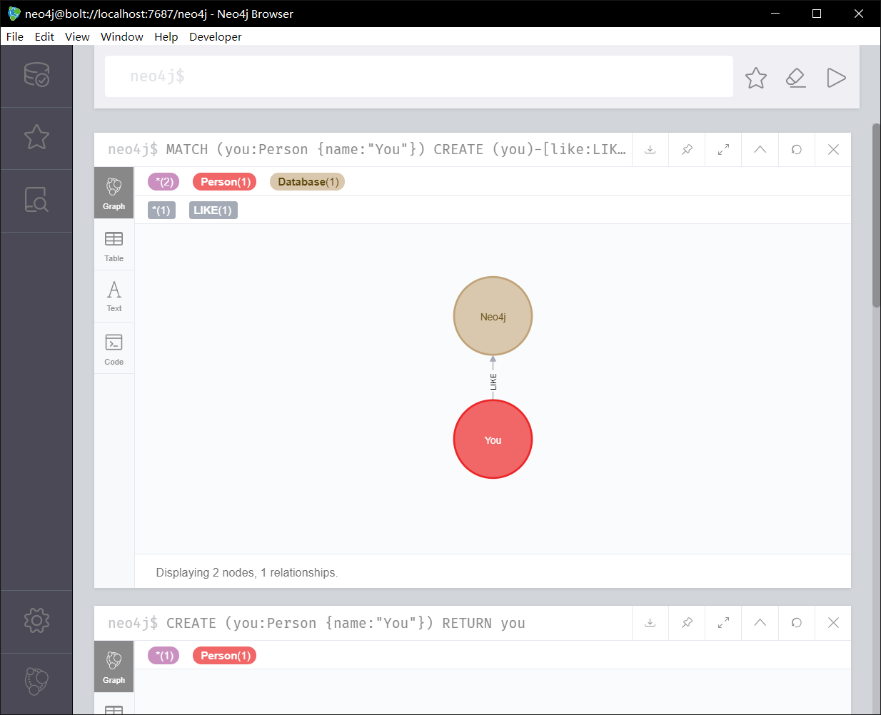Pin the MATCH query frame
The image size is (881, 715).
(687, 149)
